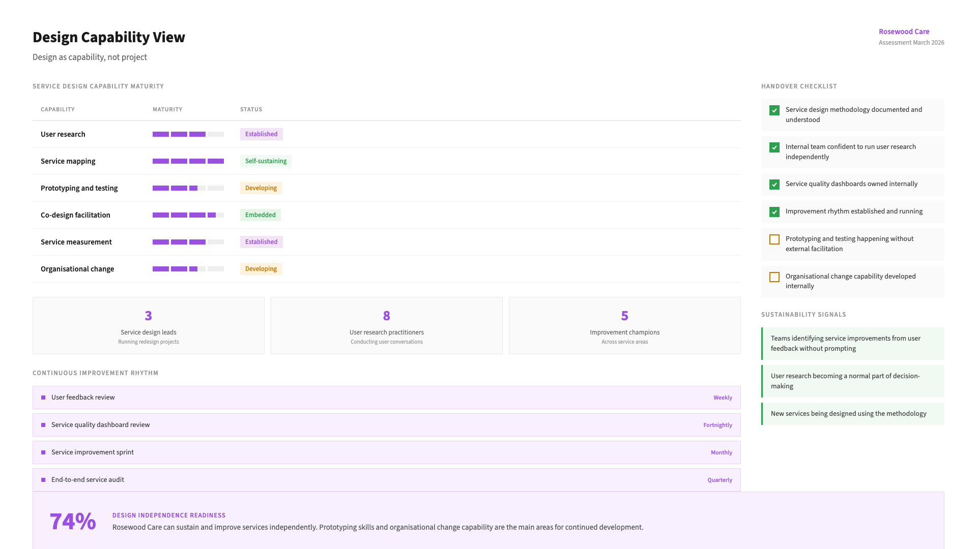Toggle checkbox for internal team user research
This screenshot has height=549, width=977.
(x=774, y=147)
